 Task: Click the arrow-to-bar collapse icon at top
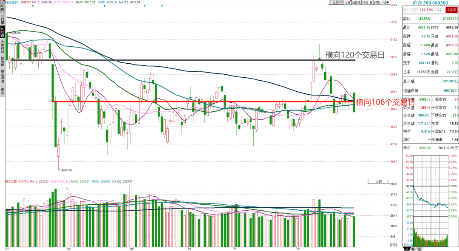[388, 3]
